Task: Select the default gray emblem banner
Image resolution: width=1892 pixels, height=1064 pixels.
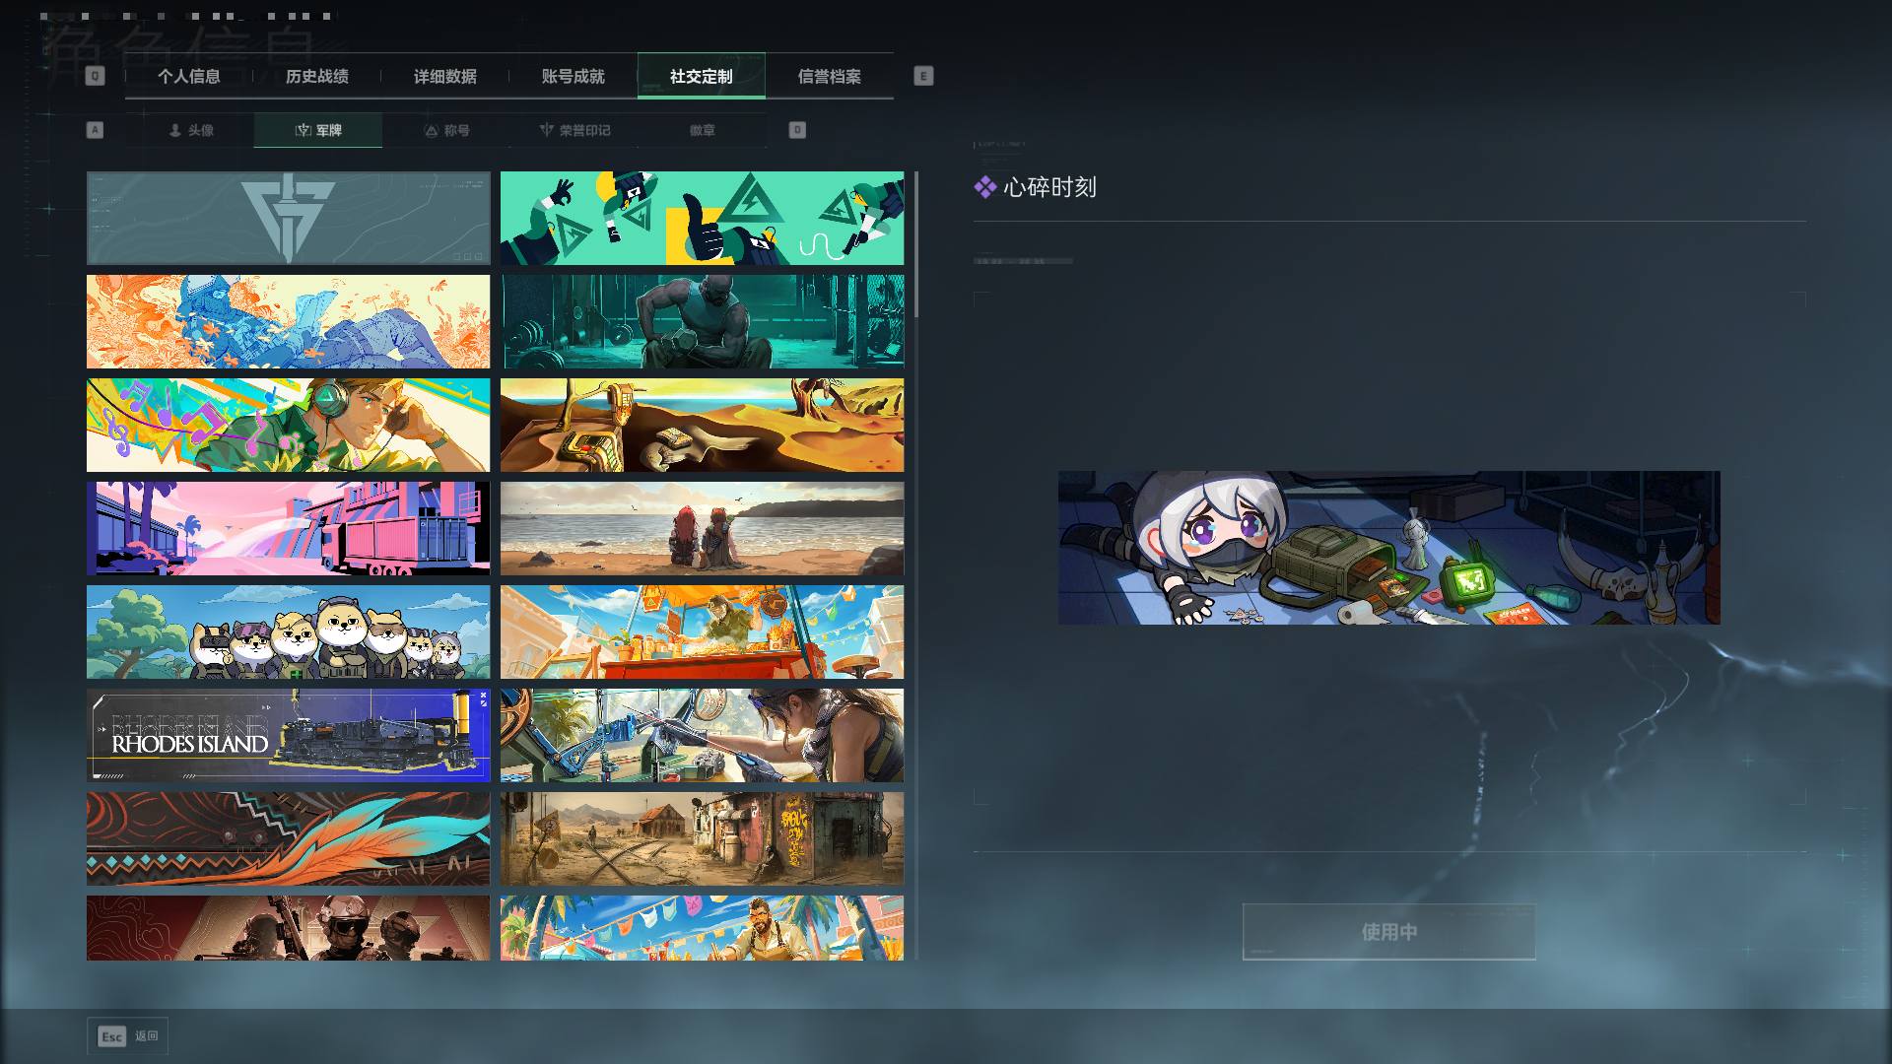Action: click(x=288, y=219)
